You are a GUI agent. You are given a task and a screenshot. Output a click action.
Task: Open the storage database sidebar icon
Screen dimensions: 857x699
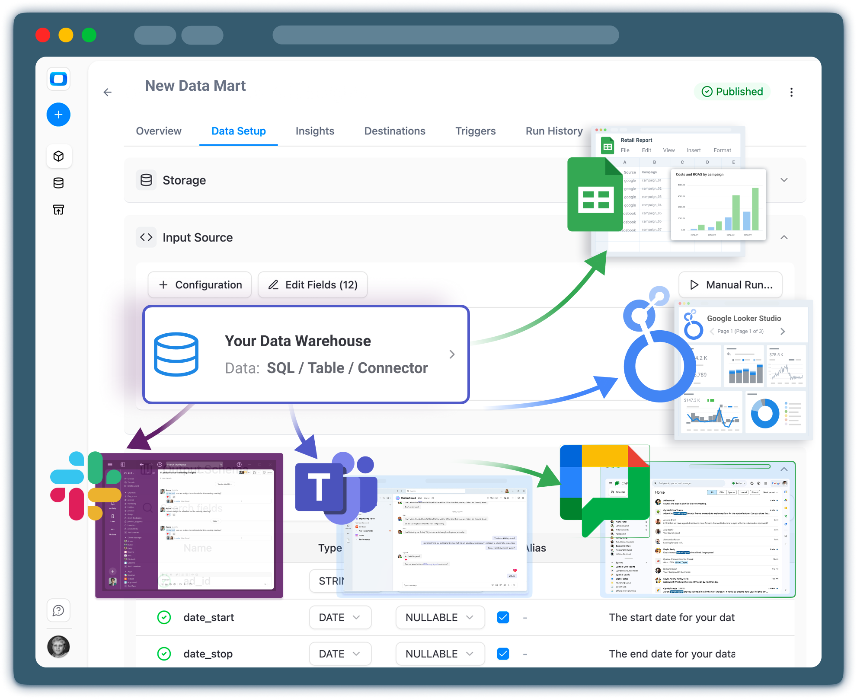coord(59,183)
